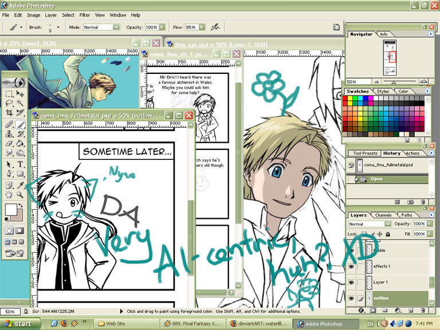Open the Layer menu
440x330 pixels.
[51, 15]
